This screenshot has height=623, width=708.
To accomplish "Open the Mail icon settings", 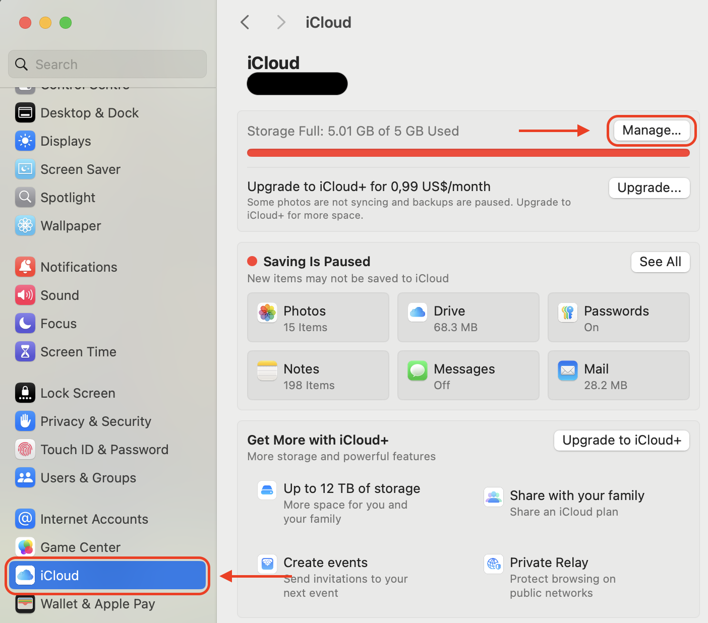I will (567, 370).
